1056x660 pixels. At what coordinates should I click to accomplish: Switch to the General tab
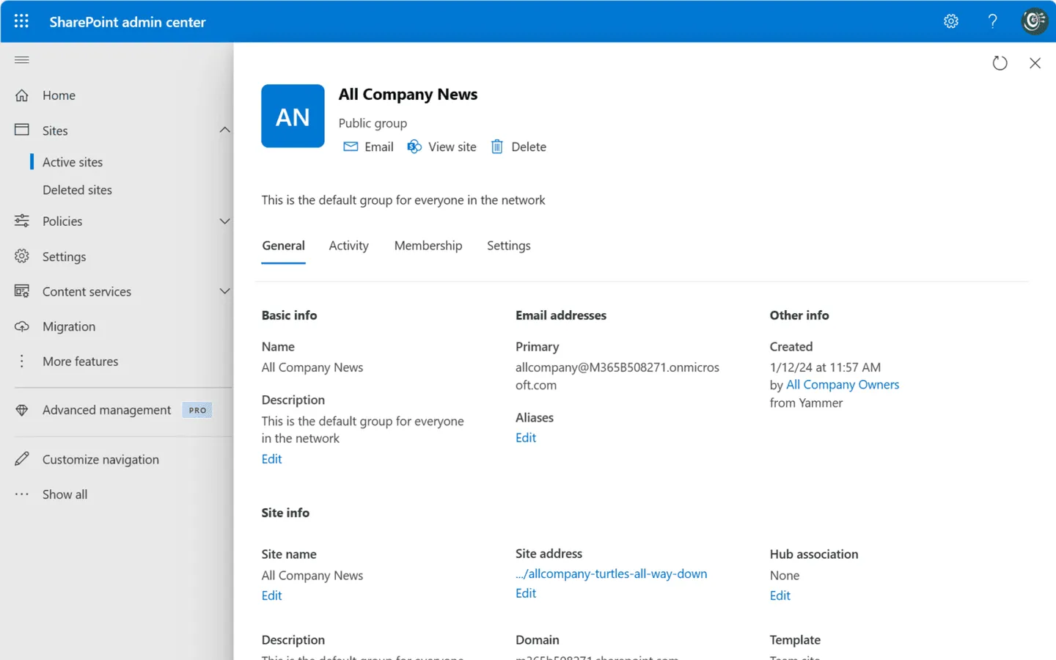click(x=284, y=246)
